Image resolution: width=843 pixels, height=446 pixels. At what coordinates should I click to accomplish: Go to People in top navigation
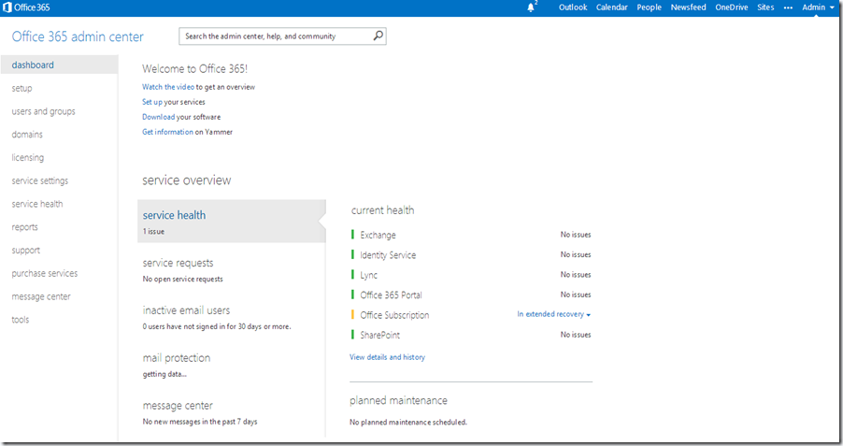click(x=649, y=7)
